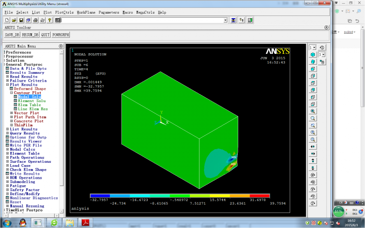Open the Select menu
This screenshot has height=228, width=365.
click(x=22, y=12)
